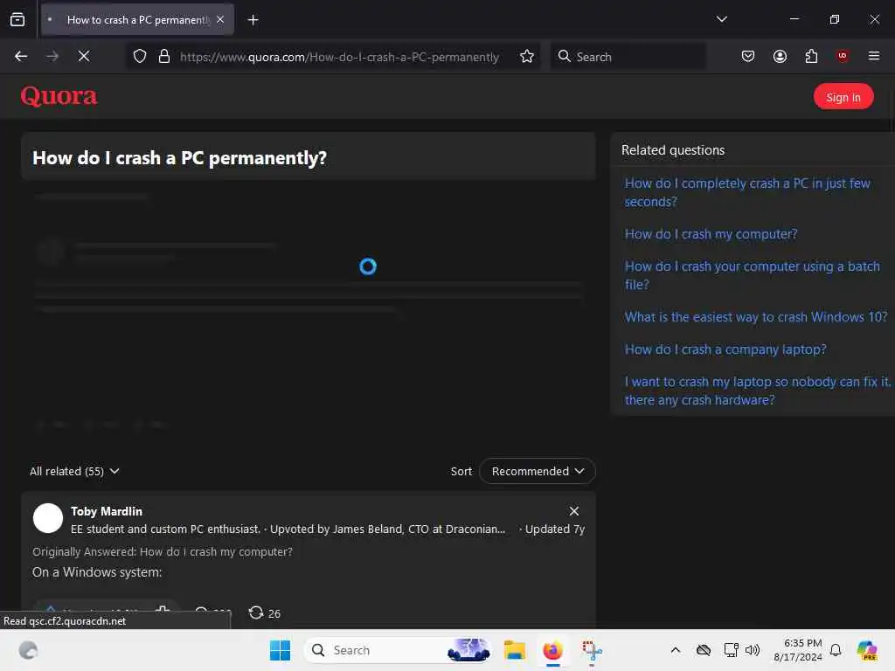The height and width of the screenshot is (671, 895).
Task: Open Copilot preview taskbar icon
Action: [867, 650]
